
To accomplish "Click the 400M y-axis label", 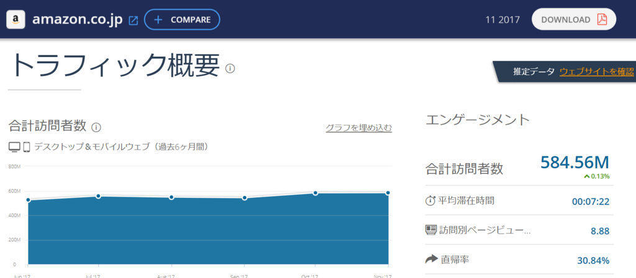I will point(14,215).
